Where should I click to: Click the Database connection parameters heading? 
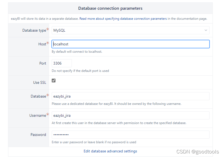click(110, 8)
